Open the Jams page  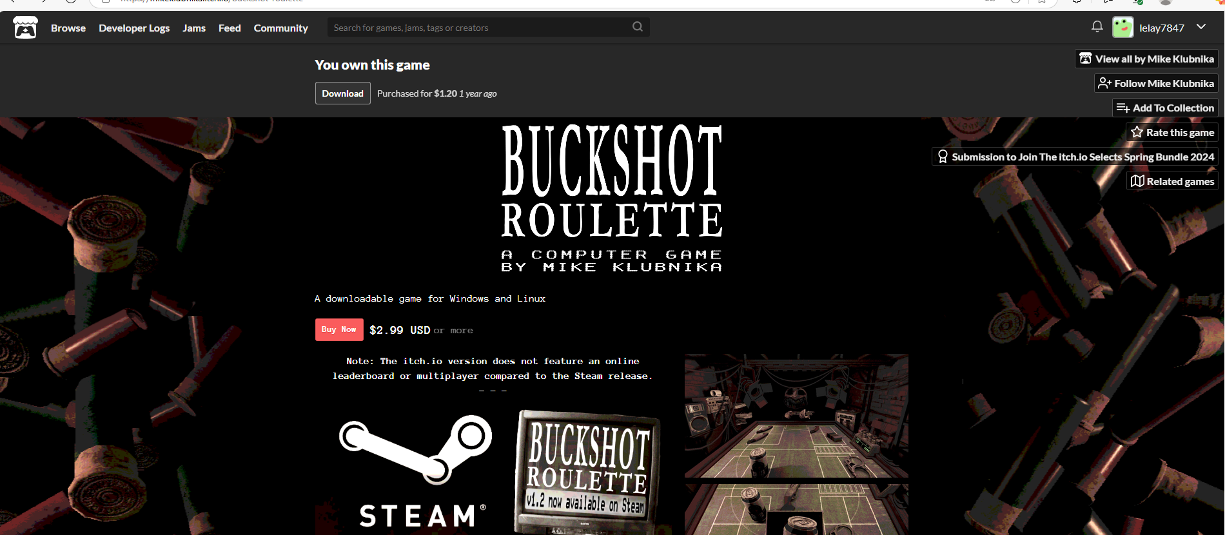(x=194, y=28)
